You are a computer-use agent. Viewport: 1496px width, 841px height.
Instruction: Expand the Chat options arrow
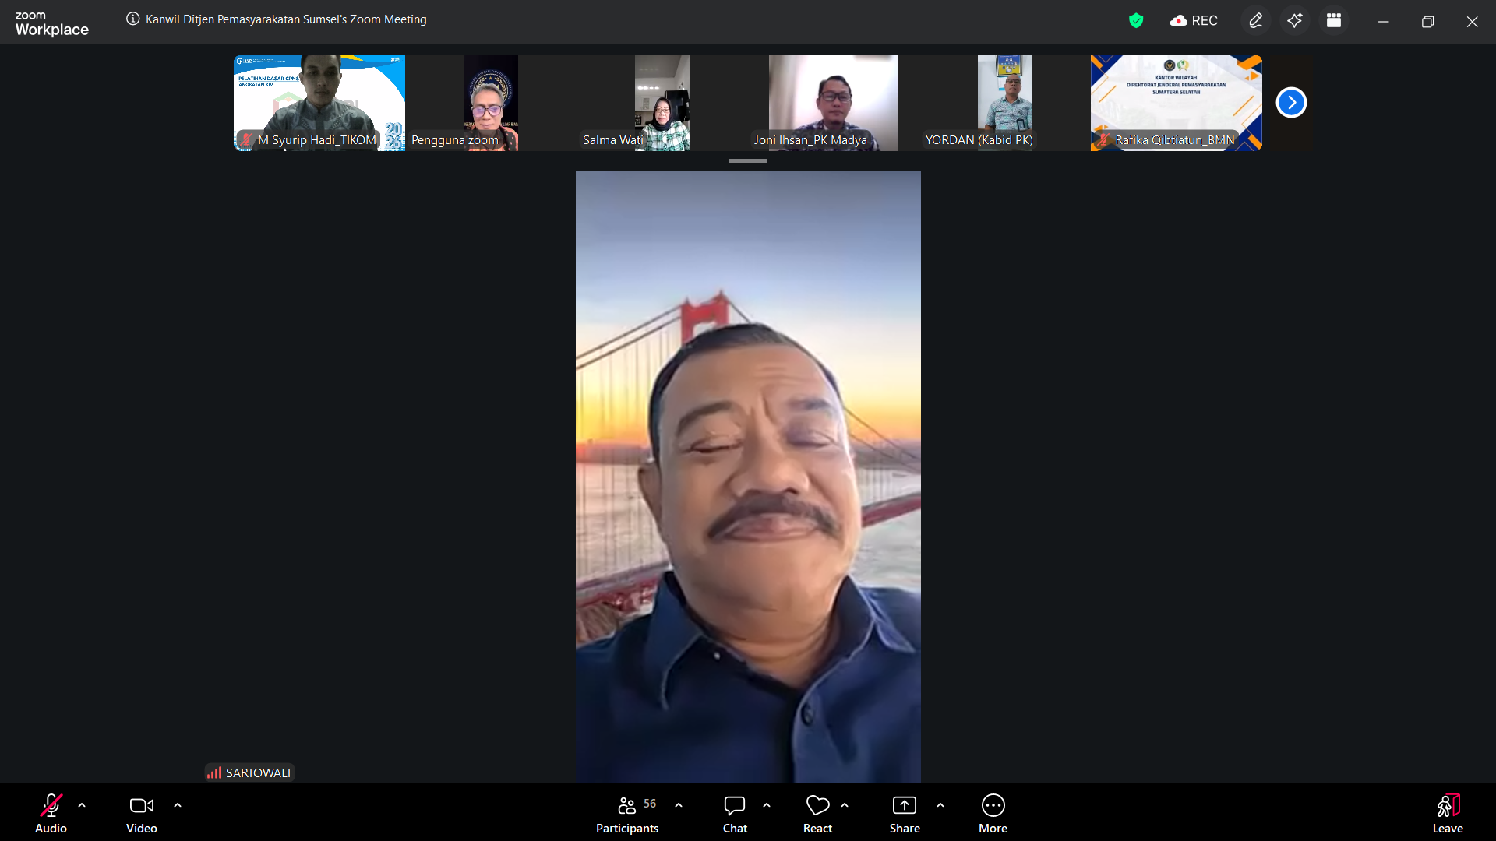[767, 805]
